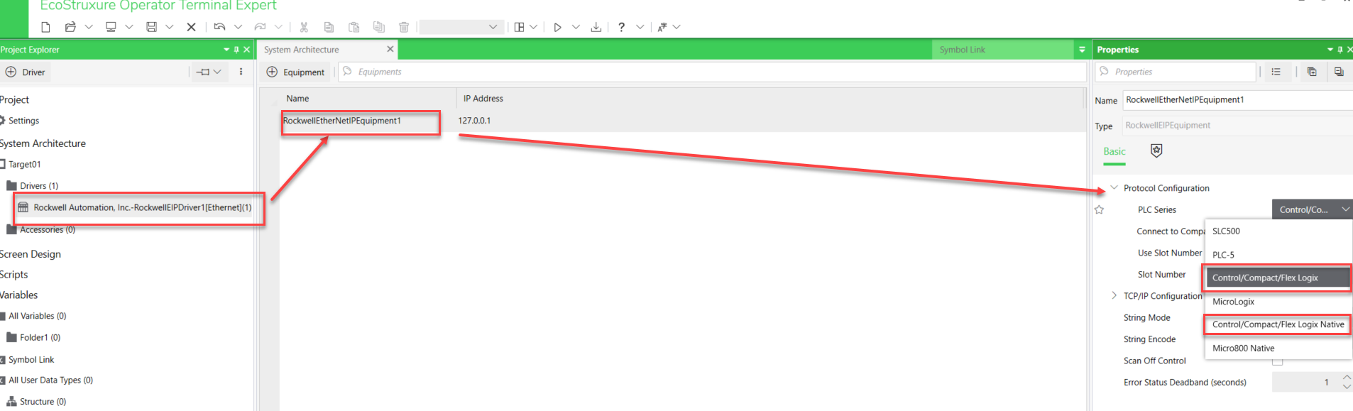Viewport: 1353px width, 411px height.
Task: Click the monitor target icon in toolbar
Action: [x=111, y=27]
